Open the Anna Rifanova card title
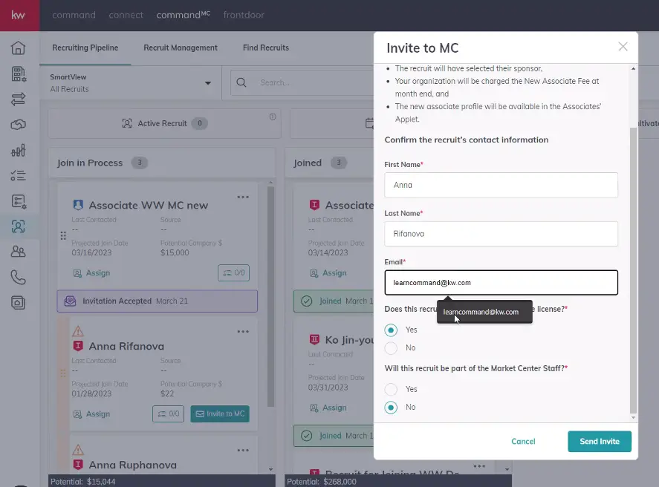Screen dimensions: 659x487 tap(126, 347)
